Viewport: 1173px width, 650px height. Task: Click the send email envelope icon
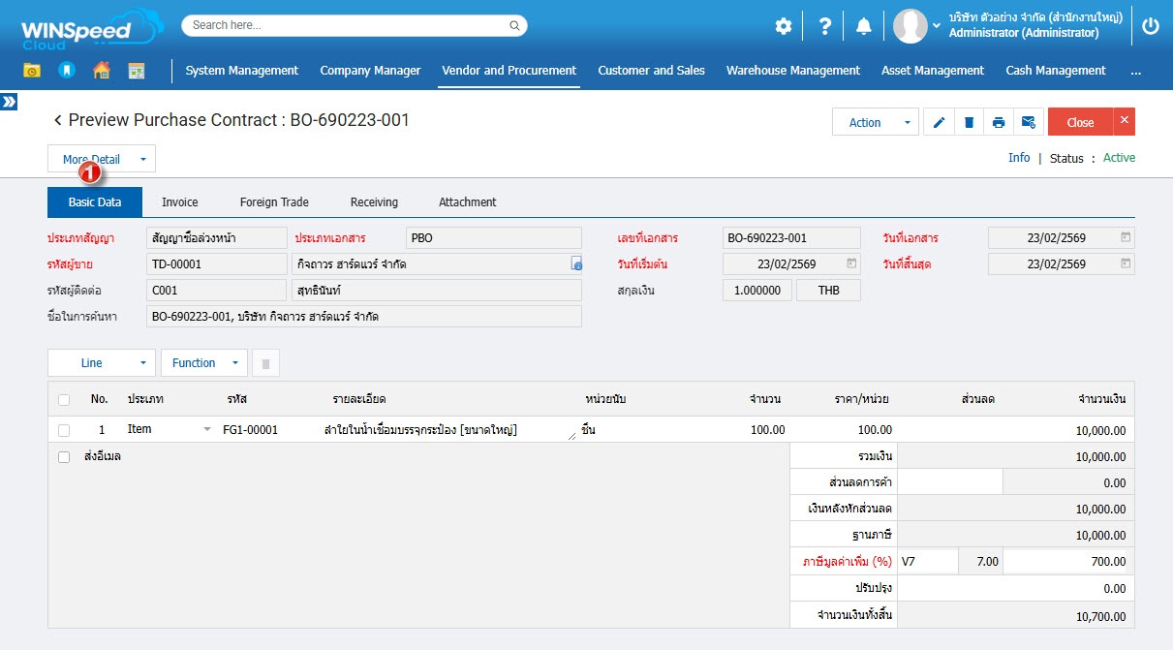click(1029, 122)
